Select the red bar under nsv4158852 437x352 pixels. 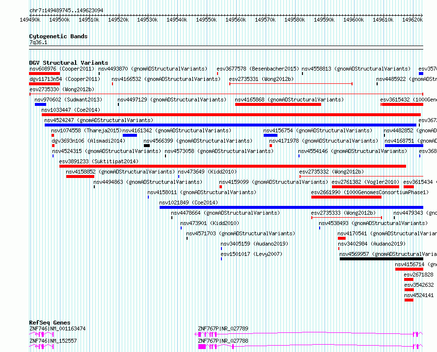pyautogui.click(x=80, y=176)
